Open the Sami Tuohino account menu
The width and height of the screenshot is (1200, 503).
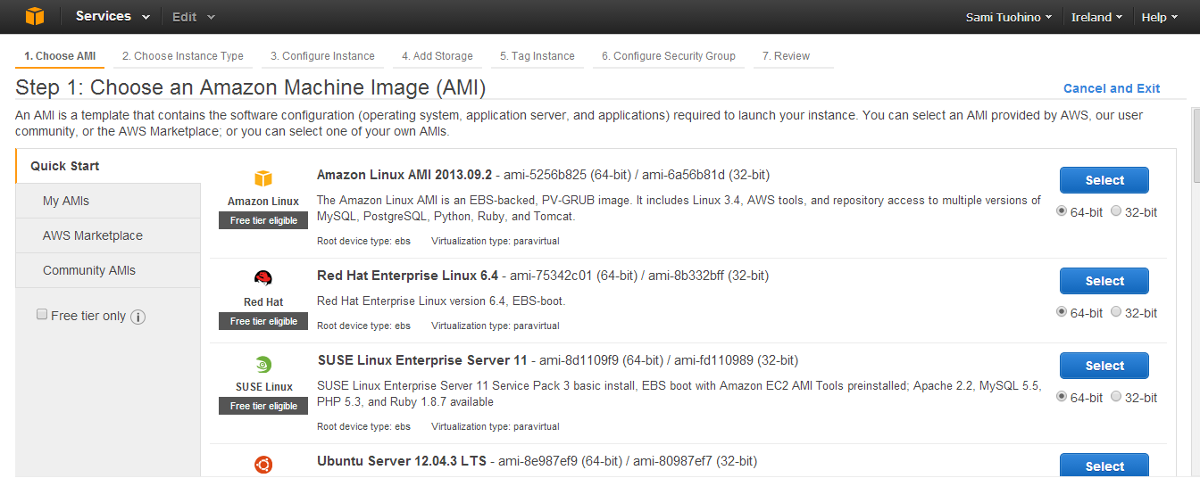click(x=1009, y=17)
